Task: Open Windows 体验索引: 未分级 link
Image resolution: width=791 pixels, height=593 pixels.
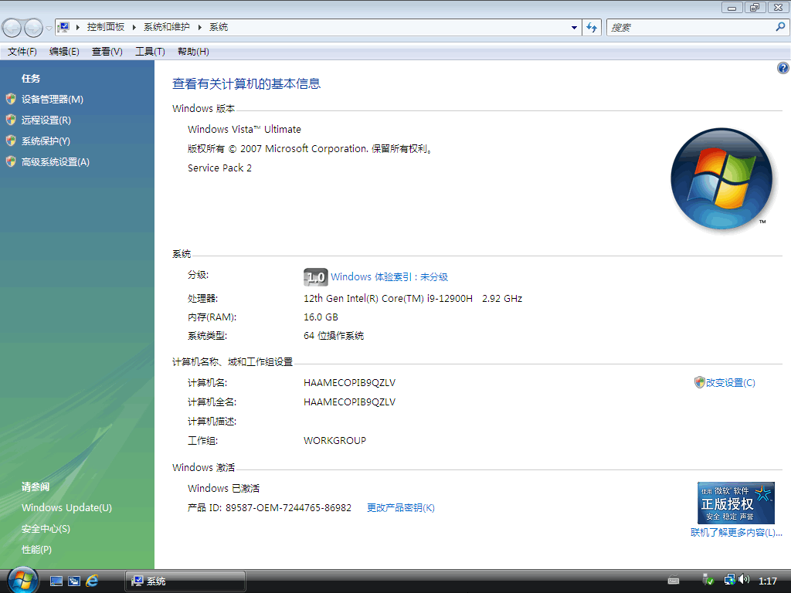Action: pos(389,277)
